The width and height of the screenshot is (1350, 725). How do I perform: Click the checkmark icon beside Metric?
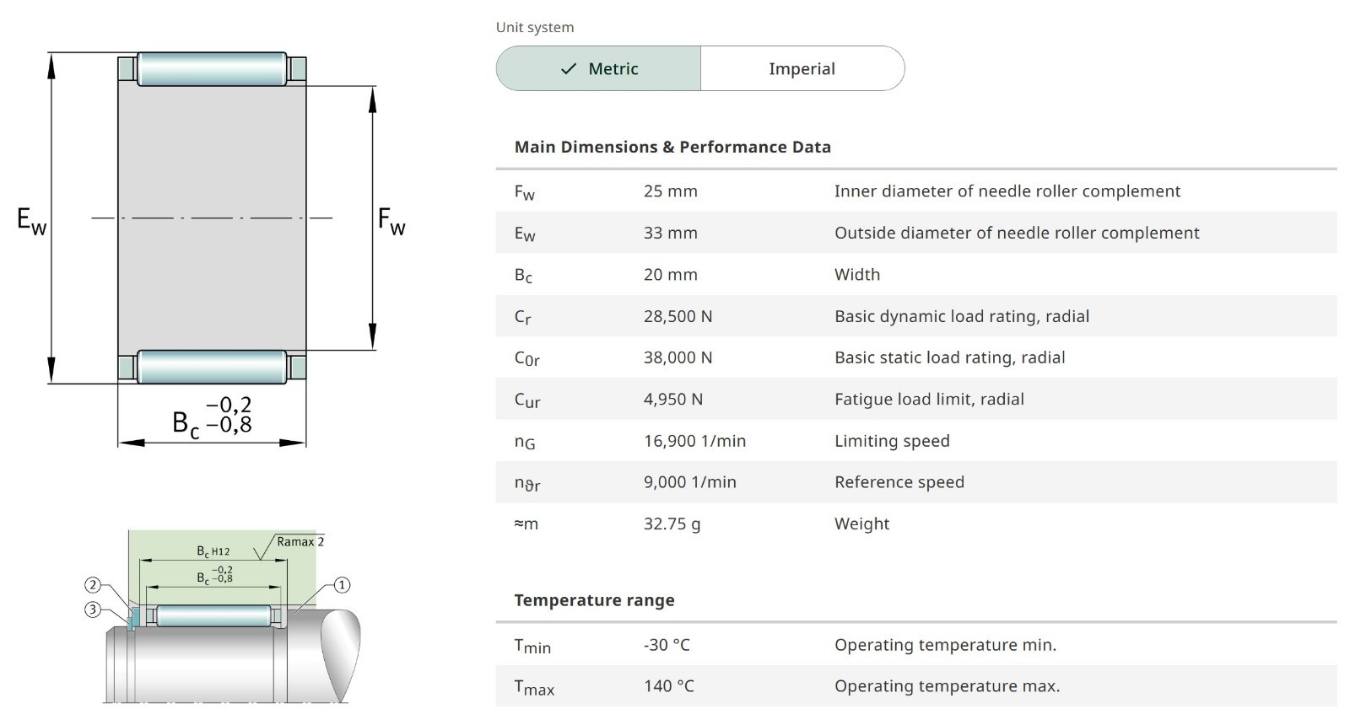coord(570,68)
